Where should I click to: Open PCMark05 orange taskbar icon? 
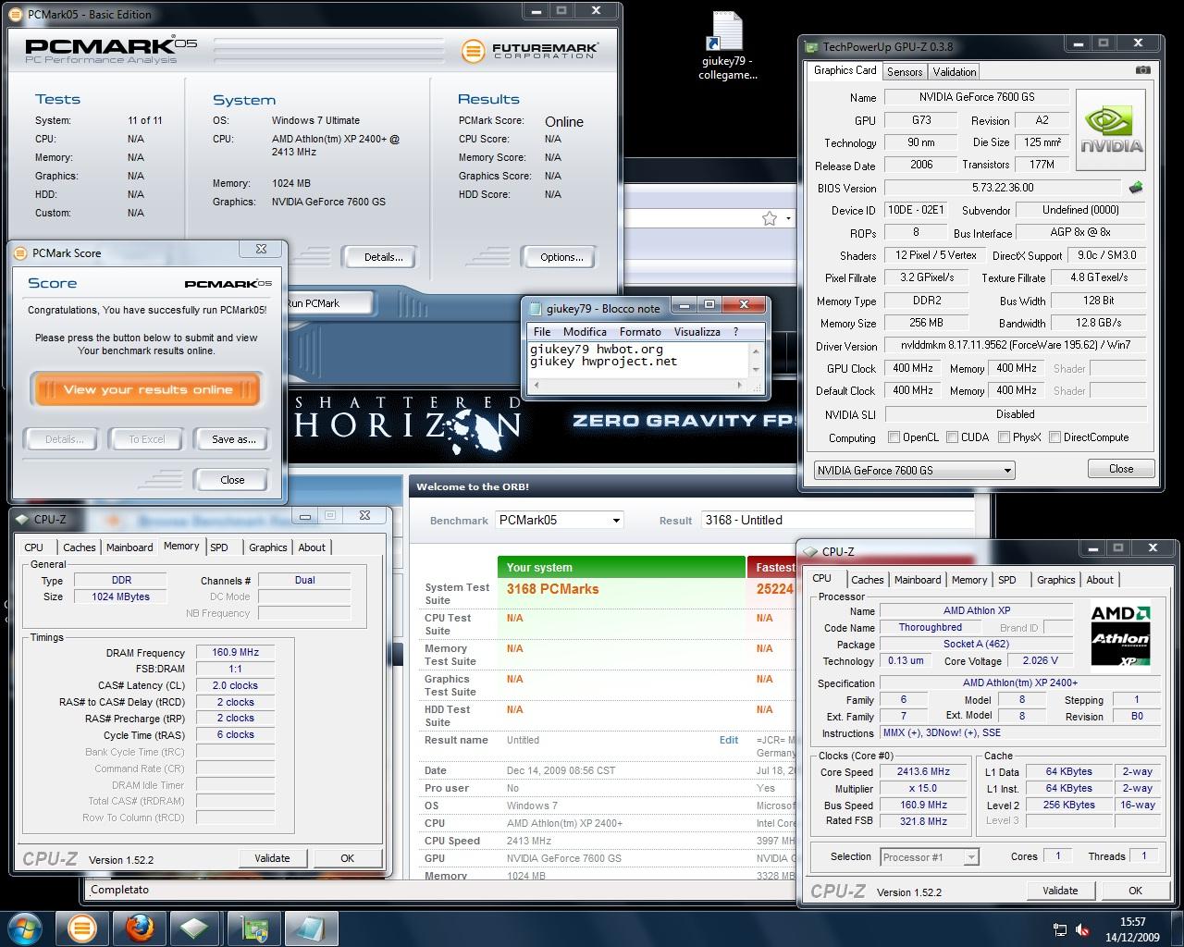81,927
